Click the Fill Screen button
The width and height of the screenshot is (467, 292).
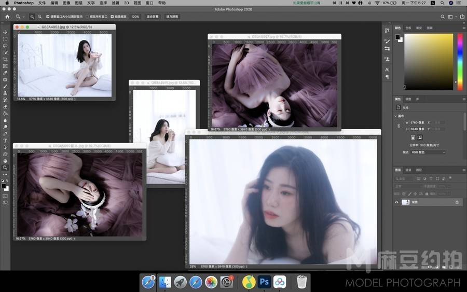(172, 17)
